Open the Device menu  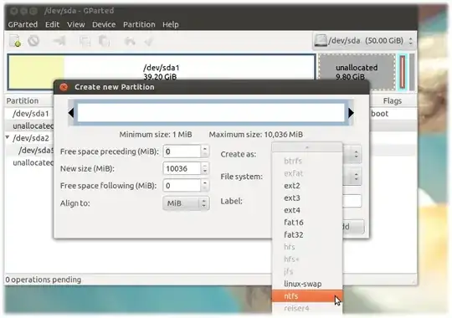(104, 24)
